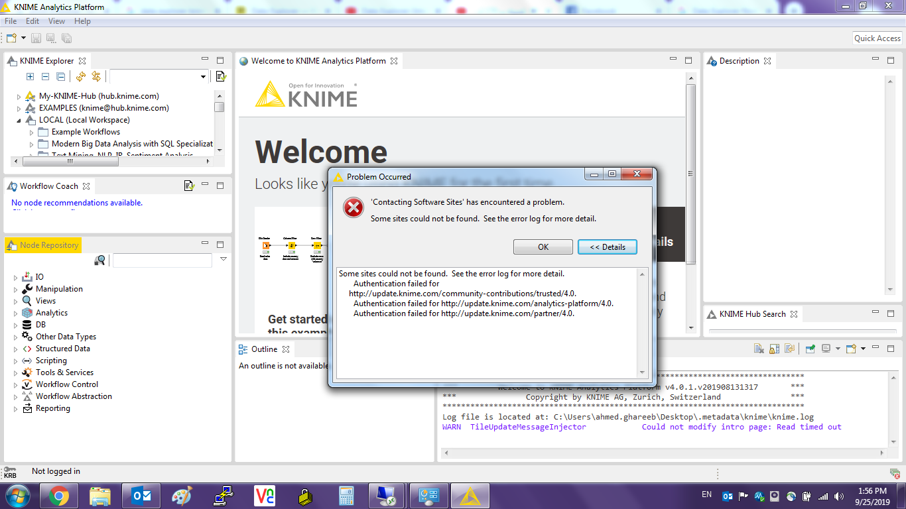
Task: Click Collapse in KNIME Explorer toolbar
Action: [45, 77]
